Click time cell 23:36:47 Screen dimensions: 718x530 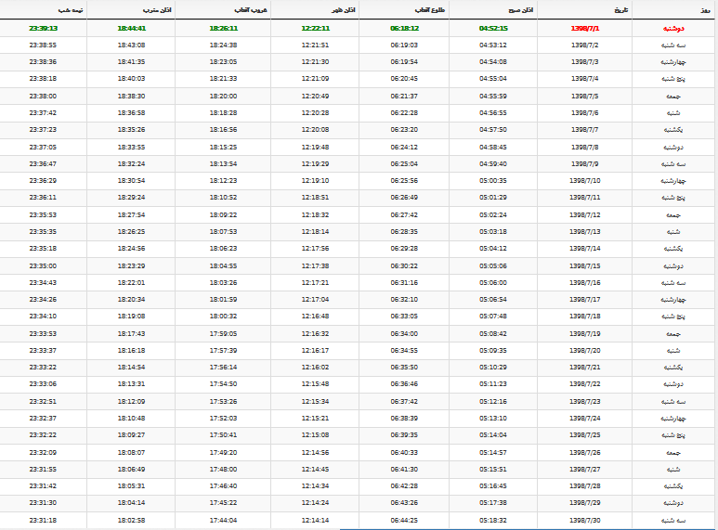click(43, 164)
